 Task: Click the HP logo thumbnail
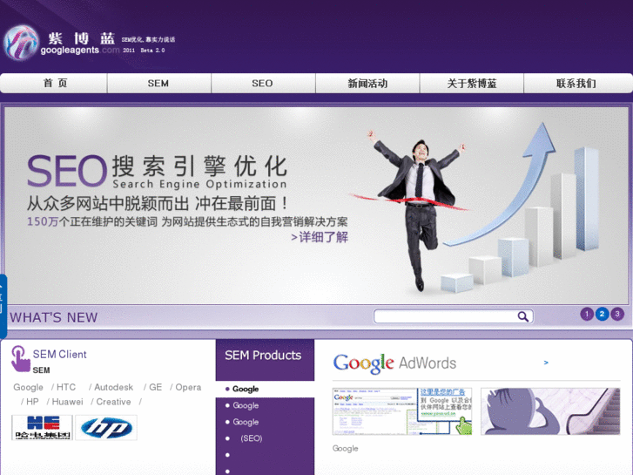click(x=106, y=428)
